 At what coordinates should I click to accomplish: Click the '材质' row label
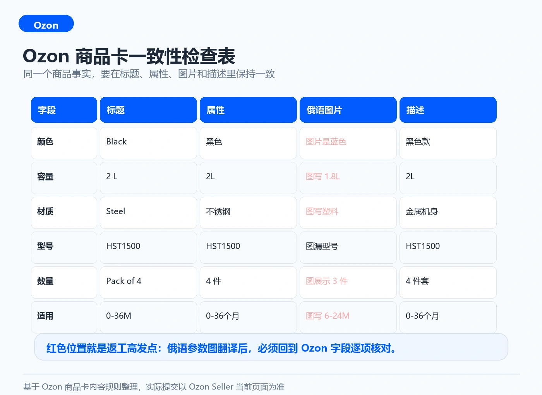(64, 213)
